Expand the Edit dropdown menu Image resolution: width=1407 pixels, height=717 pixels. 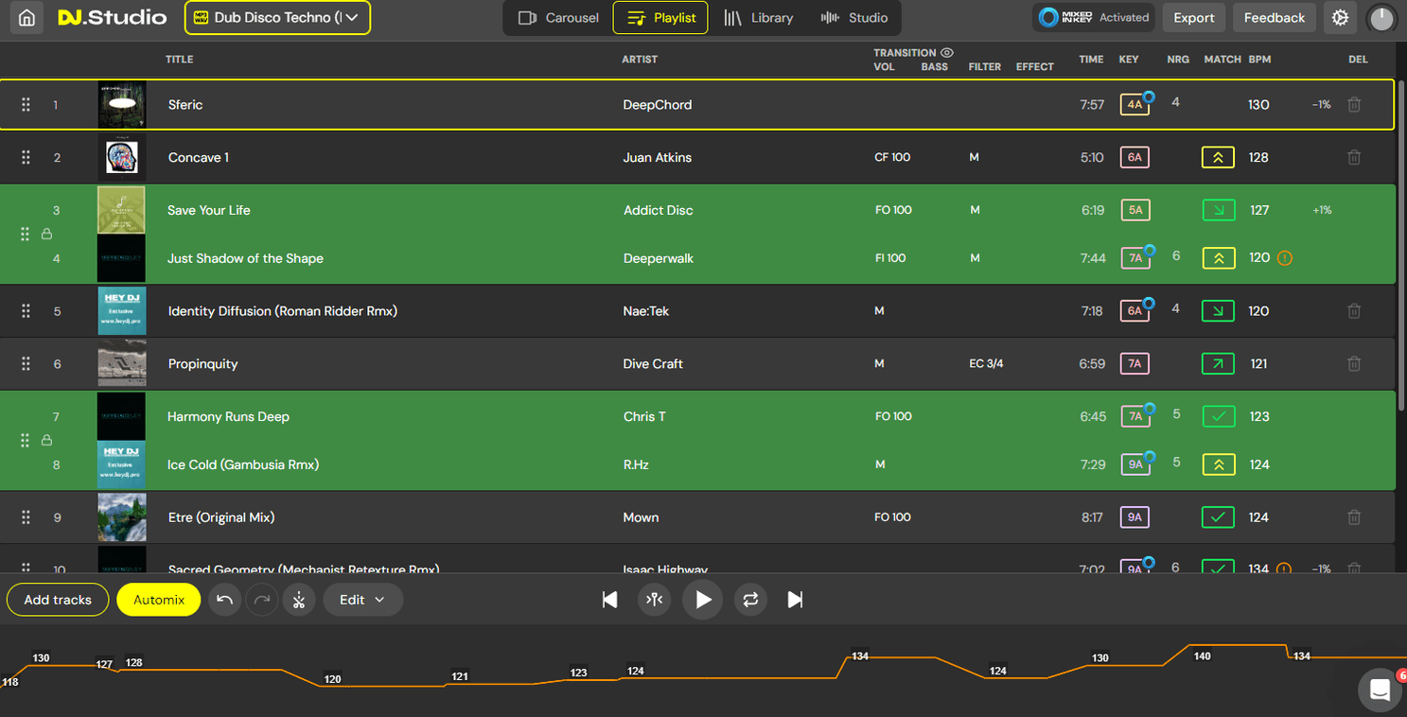click(x=362, y=600)
